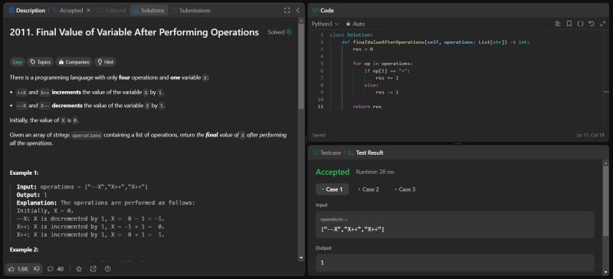Close the Accepted tab
This screenshot has width=613, height=279.
pos(88,11)
